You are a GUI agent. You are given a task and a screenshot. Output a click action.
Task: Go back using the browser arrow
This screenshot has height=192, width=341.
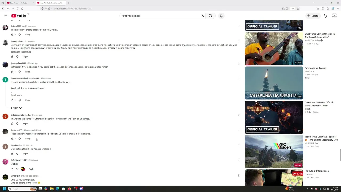8,9
